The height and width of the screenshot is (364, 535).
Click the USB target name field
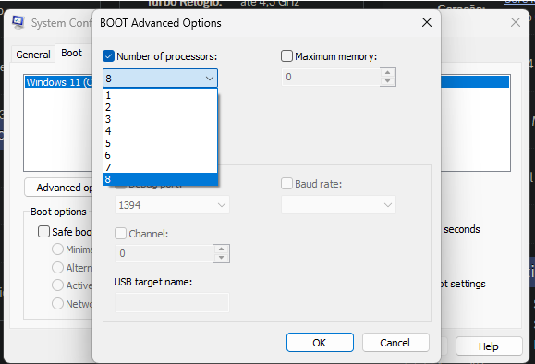(x=172, y=302)
